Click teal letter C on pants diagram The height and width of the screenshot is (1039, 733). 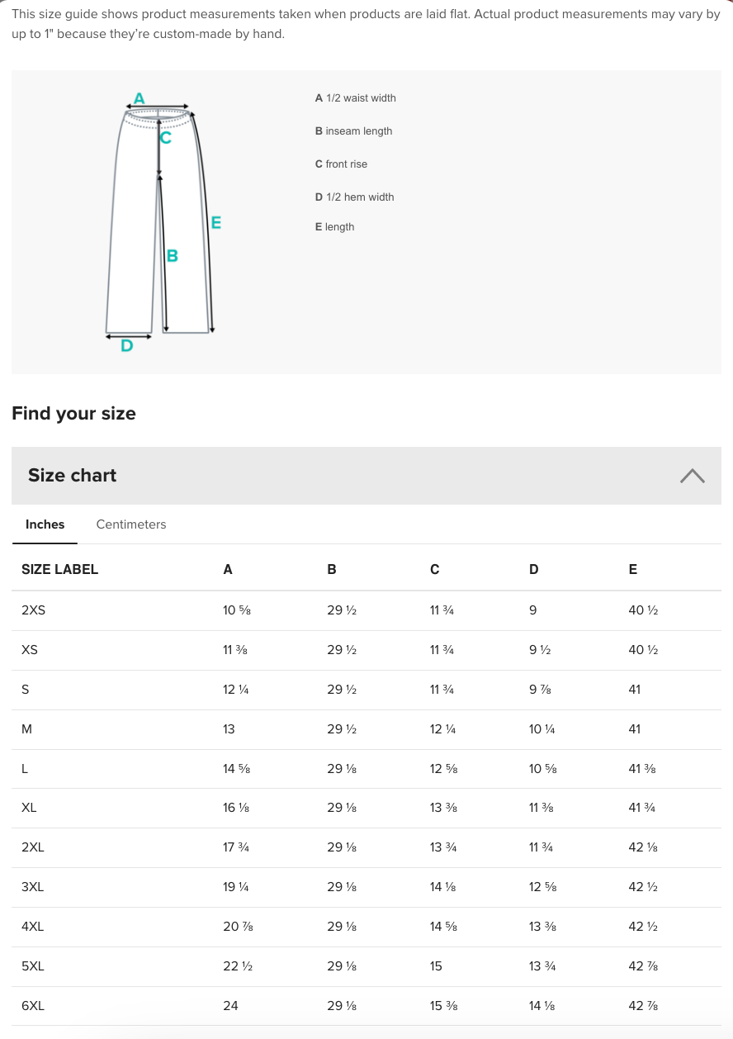click(166, 139)
